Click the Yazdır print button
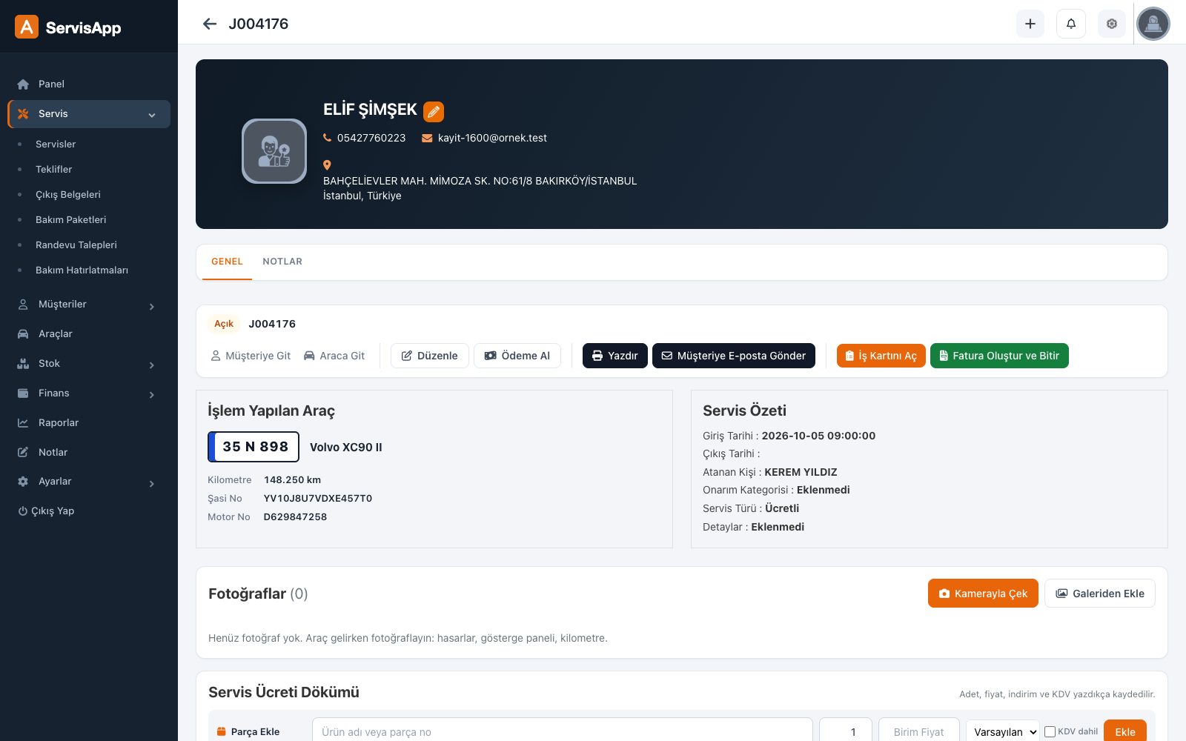Viewport: 1186px width, 741px height. pos(615,356)
